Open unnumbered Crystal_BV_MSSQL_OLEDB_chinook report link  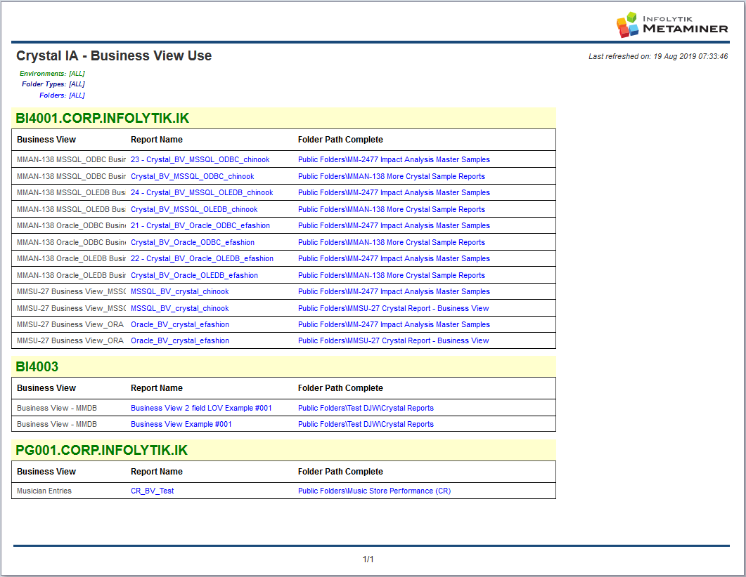194,209
